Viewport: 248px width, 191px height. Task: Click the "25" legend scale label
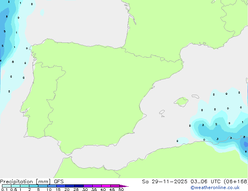(x=76, y=189)
